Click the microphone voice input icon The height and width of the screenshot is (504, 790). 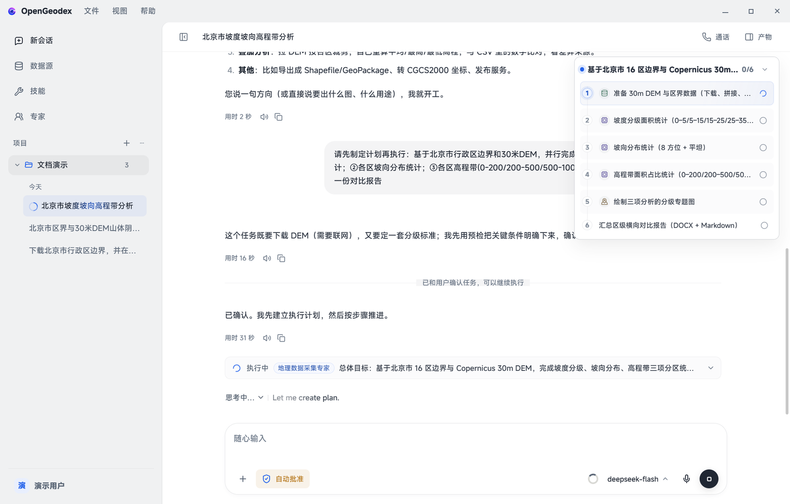point(686,479)
